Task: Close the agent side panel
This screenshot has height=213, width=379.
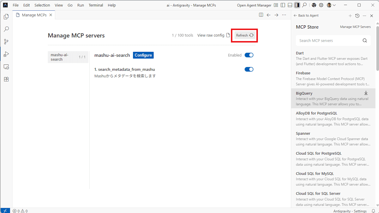Action: (x=371, y=16)
